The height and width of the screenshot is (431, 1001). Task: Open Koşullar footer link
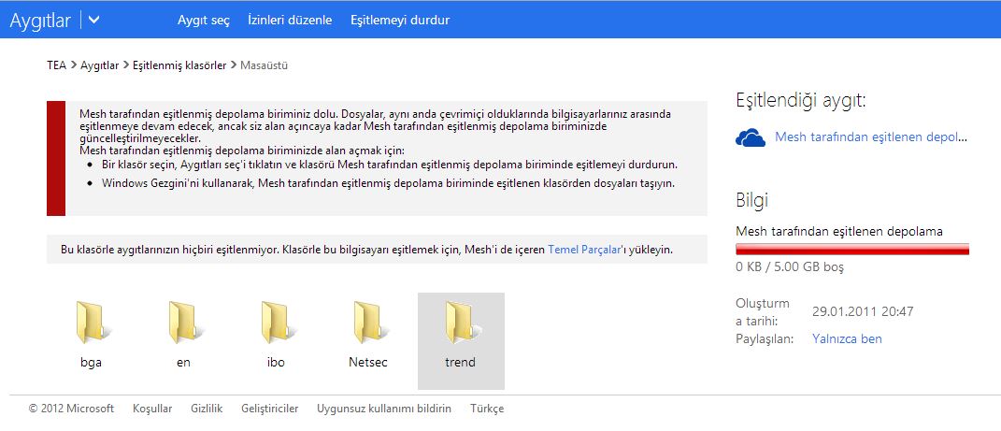click(152, 409)
